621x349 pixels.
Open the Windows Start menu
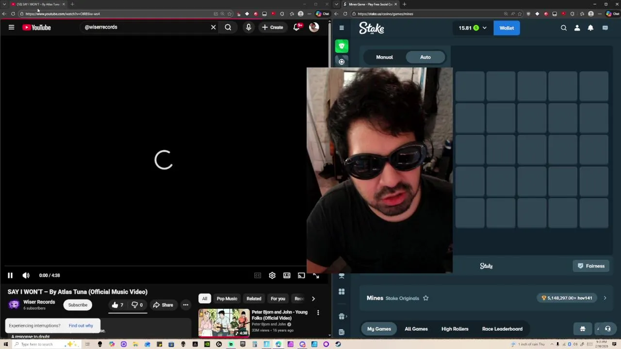coord(5,344)
